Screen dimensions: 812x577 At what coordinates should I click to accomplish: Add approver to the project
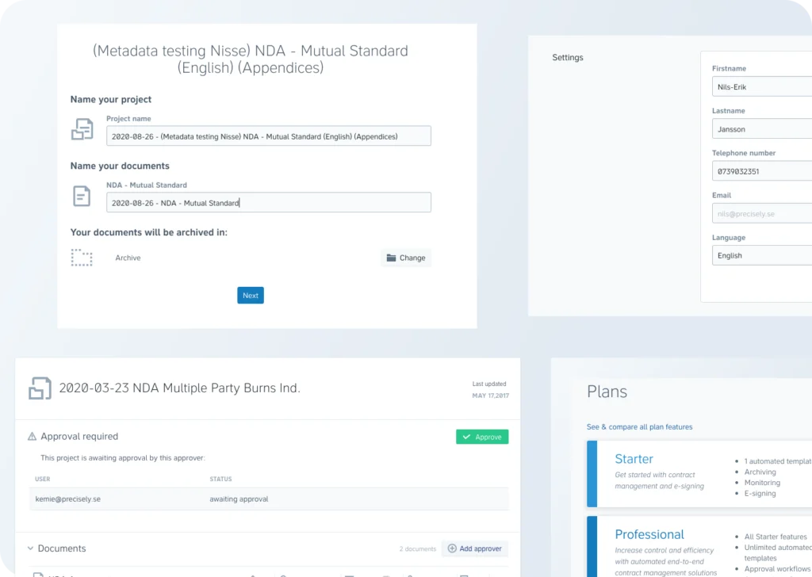474,548
